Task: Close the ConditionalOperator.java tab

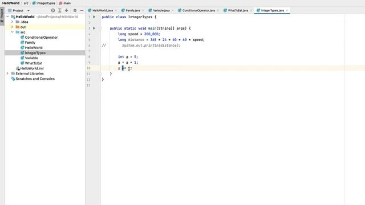Action: pyautogui.click(x=218, y=10)
